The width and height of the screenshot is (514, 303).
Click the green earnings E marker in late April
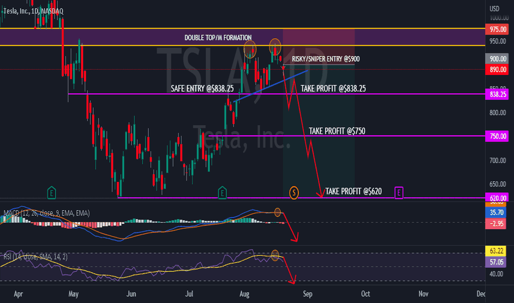[51, 193]
